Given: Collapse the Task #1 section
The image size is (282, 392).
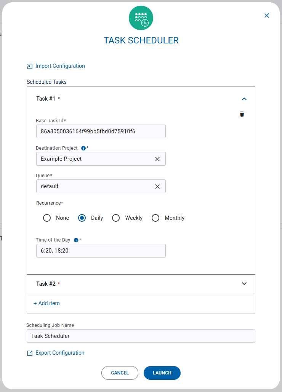Looking at the screenshot, I should coord(244,98).
